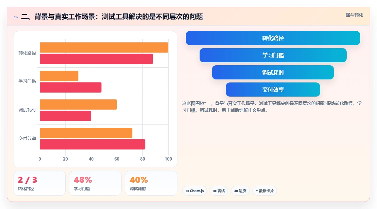Select the 数据卡片 tag pill

(x=265, y=191)
